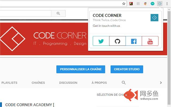This screenshot has height=107, width=171.
Task: Open Code Corner's Twitter page
Action: click(x=101, y=41)
